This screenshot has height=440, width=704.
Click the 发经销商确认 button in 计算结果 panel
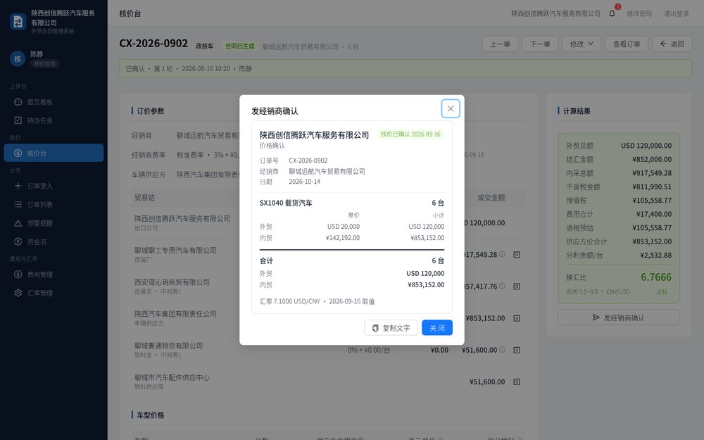coord(619,318)
